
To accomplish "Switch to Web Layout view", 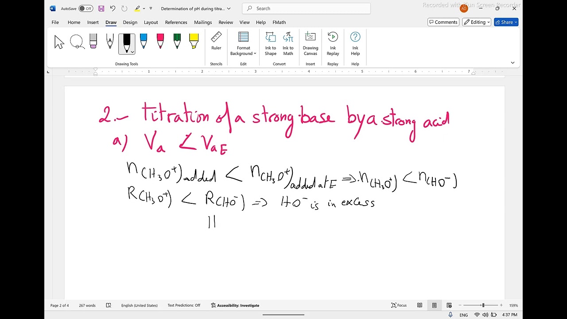I will pyautogui.click(x=449, y=305).
